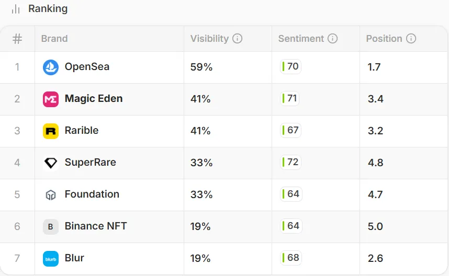This screenshot has width=449, height=276.
Task: Click the Position column header label
Action: [x=384, y=39]
